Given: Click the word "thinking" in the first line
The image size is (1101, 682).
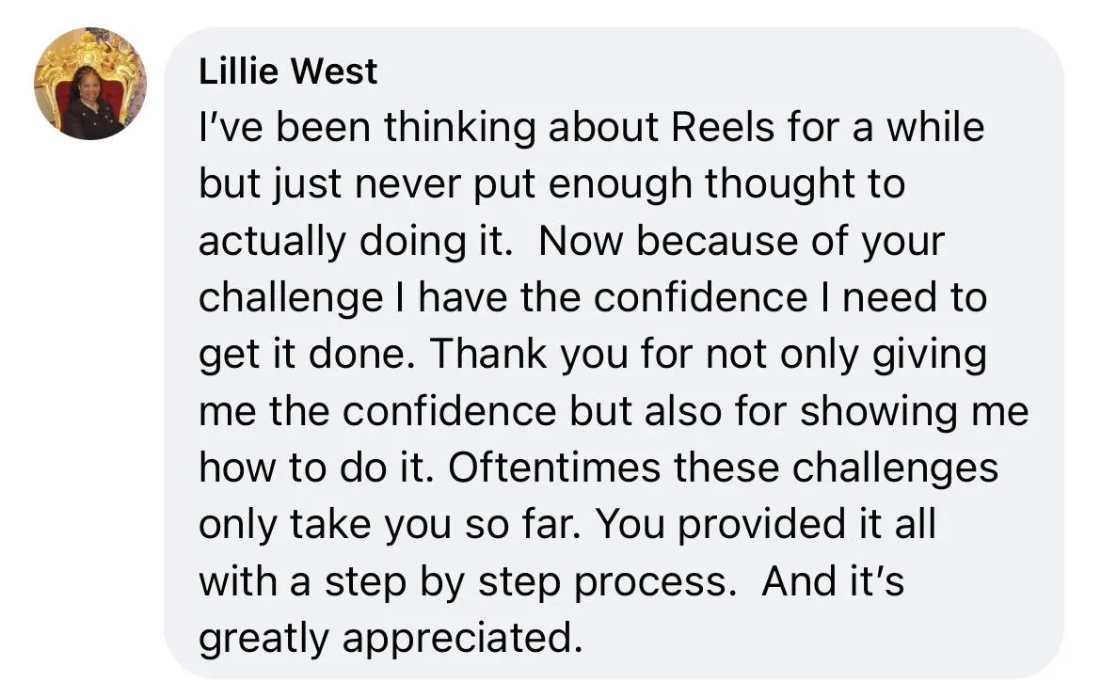Looking at the screenshot, I should pyautogui.click(x=459, y=127).
